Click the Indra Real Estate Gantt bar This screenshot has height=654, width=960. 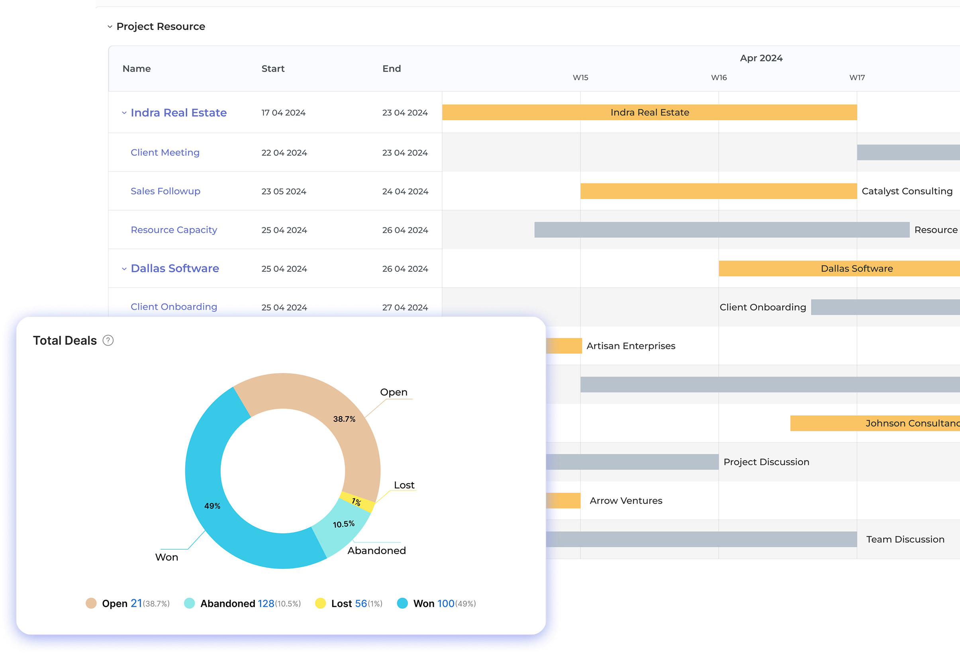648,112
